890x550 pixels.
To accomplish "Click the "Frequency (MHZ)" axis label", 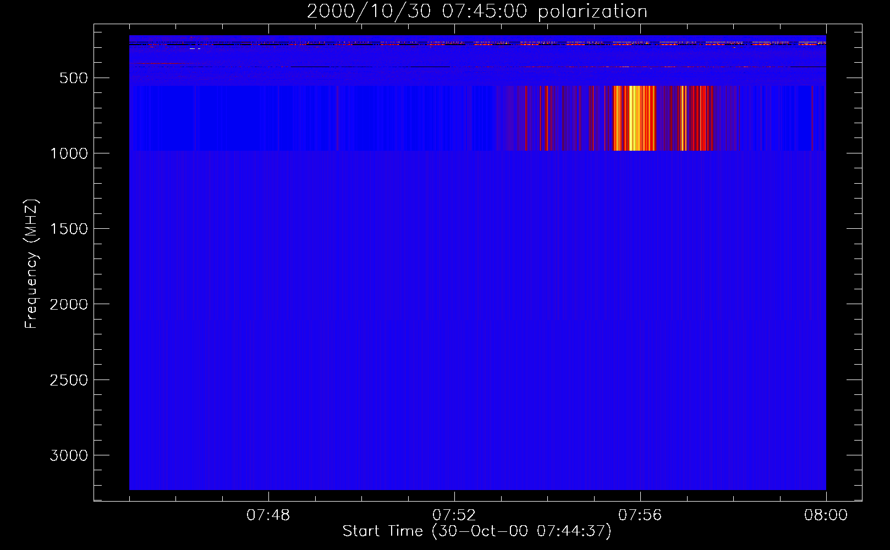I will coord(31,264).
